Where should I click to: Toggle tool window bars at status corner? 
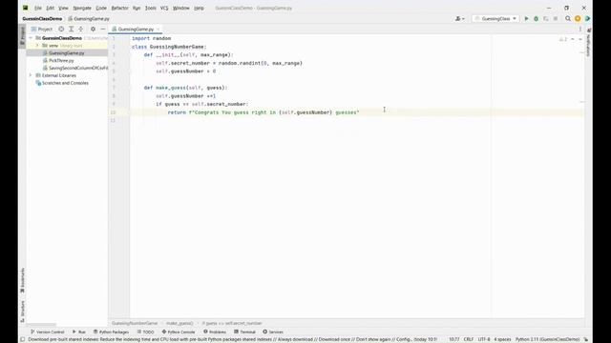(23, 339)
